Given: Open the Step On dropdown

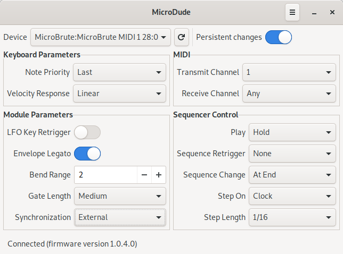Looking at the screenshot, I should (292, 196).
